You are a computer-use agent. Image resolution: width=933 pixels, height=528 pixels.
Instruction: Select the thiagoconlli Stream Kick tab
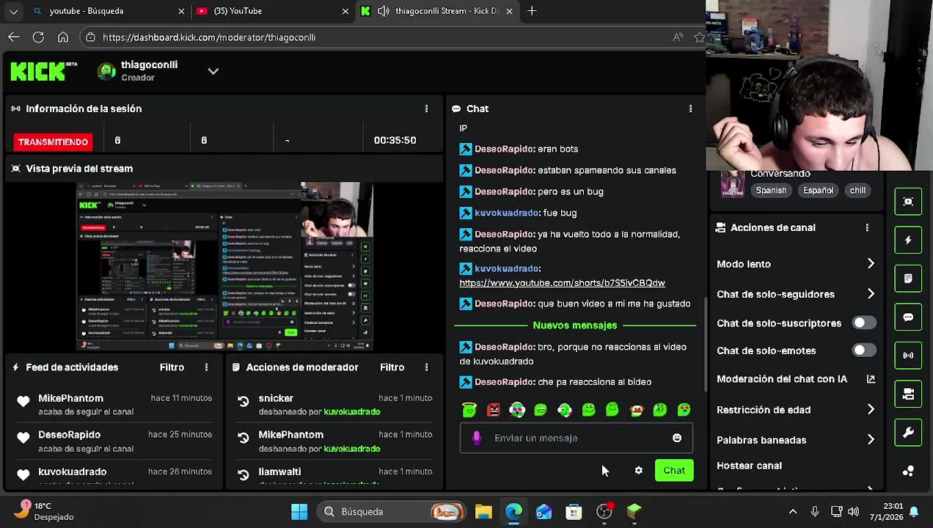tap(437, 11)
